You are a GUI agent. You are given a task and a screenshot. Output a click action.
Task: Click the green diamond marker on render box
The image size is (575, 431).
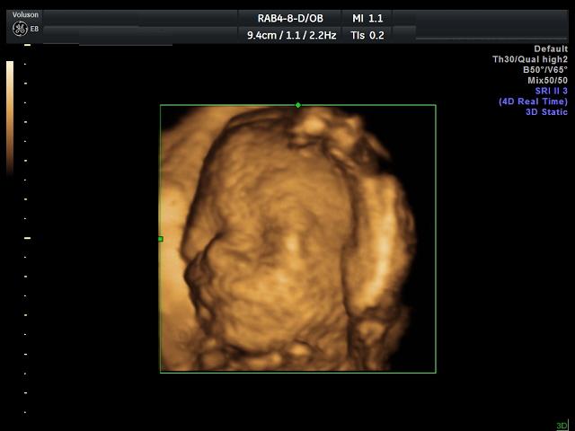click(298, 105)
